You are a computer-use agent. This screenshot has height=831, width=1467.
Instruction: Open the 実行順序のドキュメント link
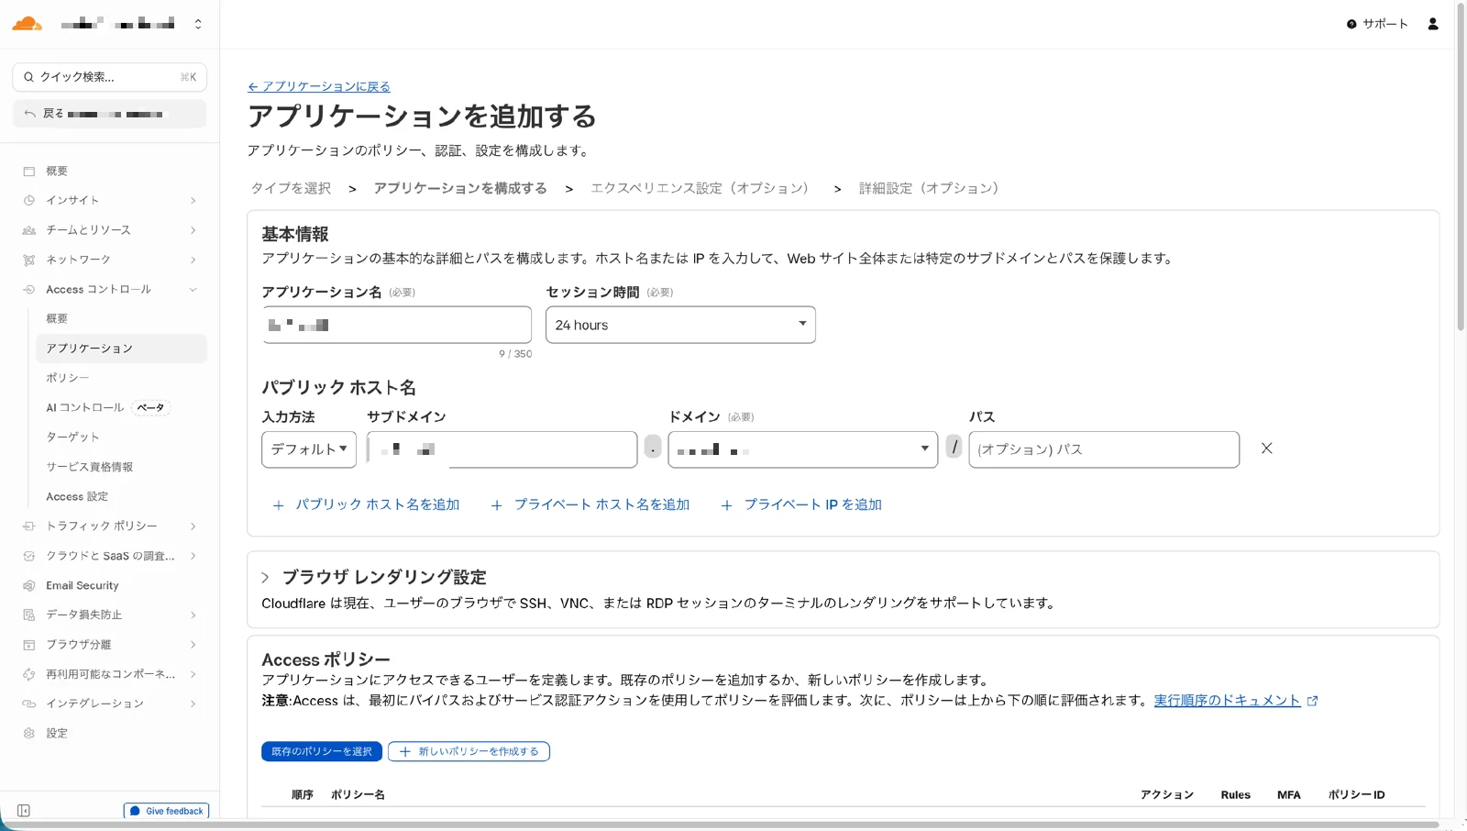coord(1229,699)
